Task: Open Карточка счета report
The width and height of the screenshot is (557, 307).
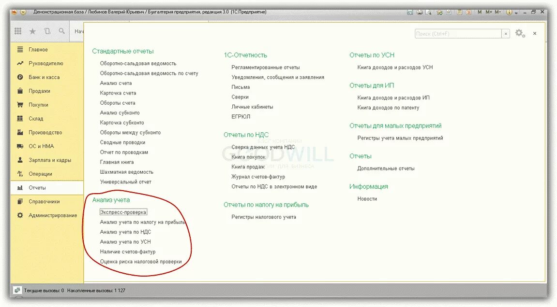Action: coord(118,93)
